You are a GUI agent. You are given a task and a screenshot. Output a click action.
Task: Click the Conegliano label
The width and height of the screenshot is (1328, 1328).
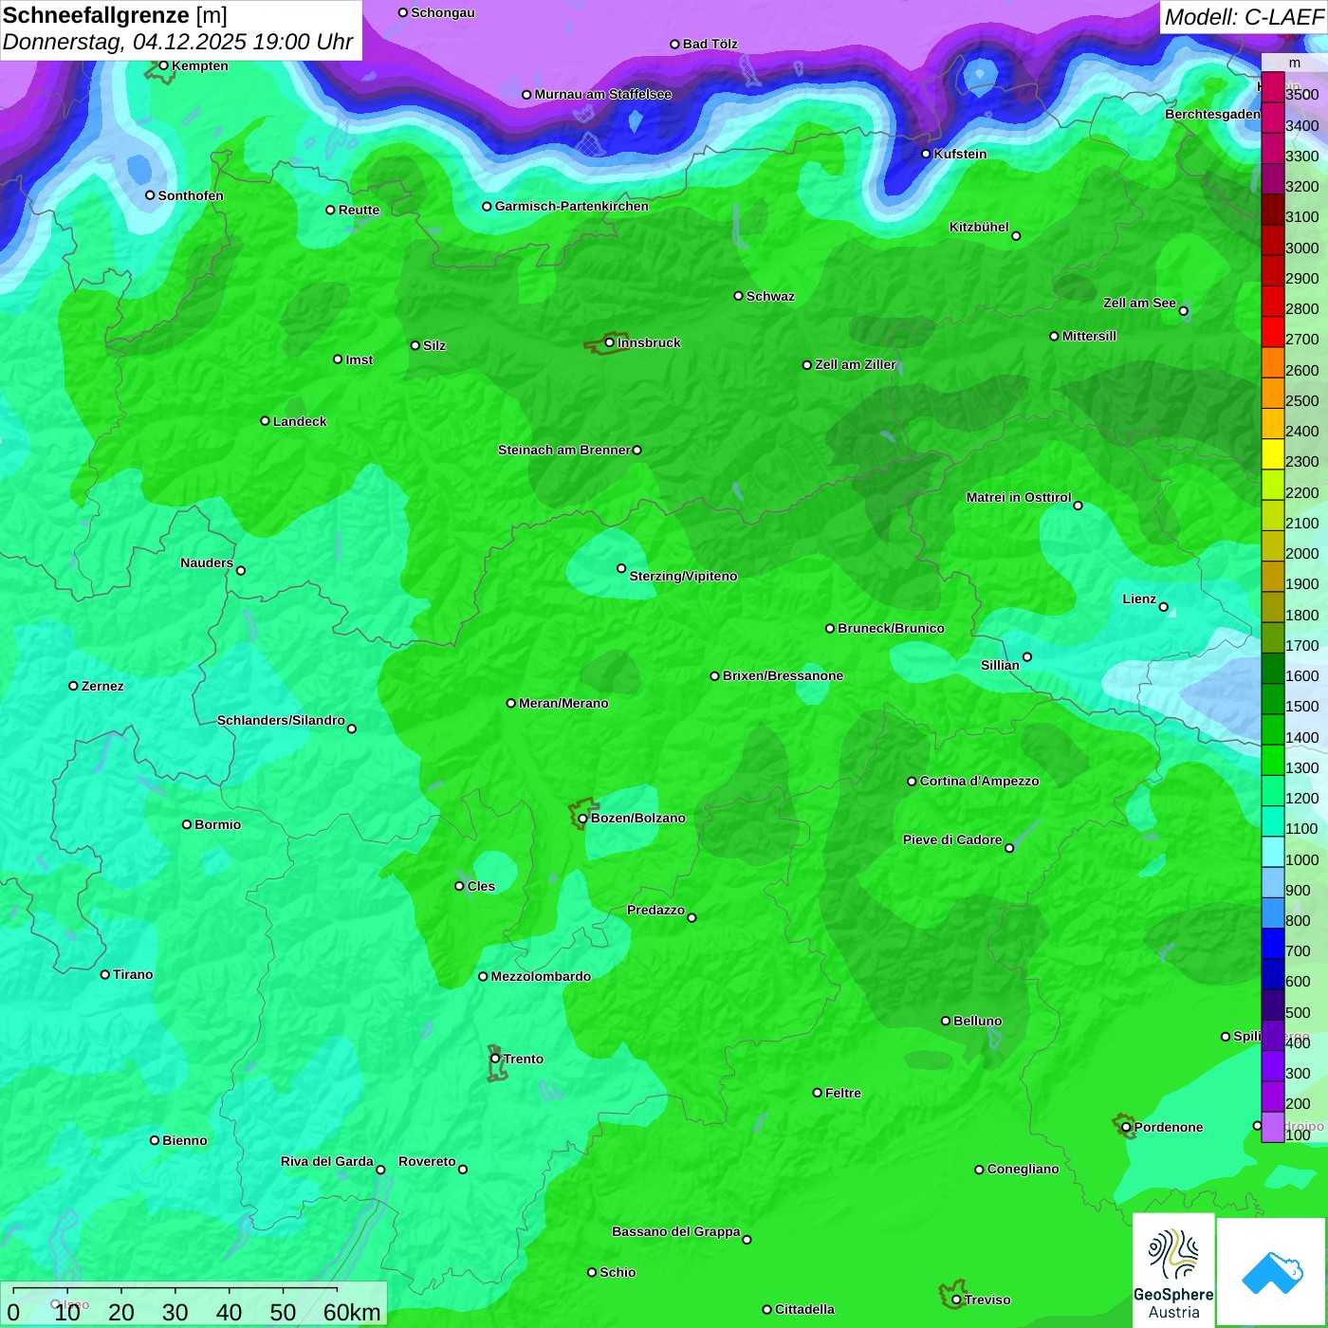click(x=1023, y=1169)
